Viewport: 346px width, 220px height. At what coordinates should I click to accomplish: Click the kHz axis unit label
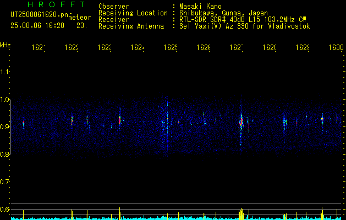(6, 45)
